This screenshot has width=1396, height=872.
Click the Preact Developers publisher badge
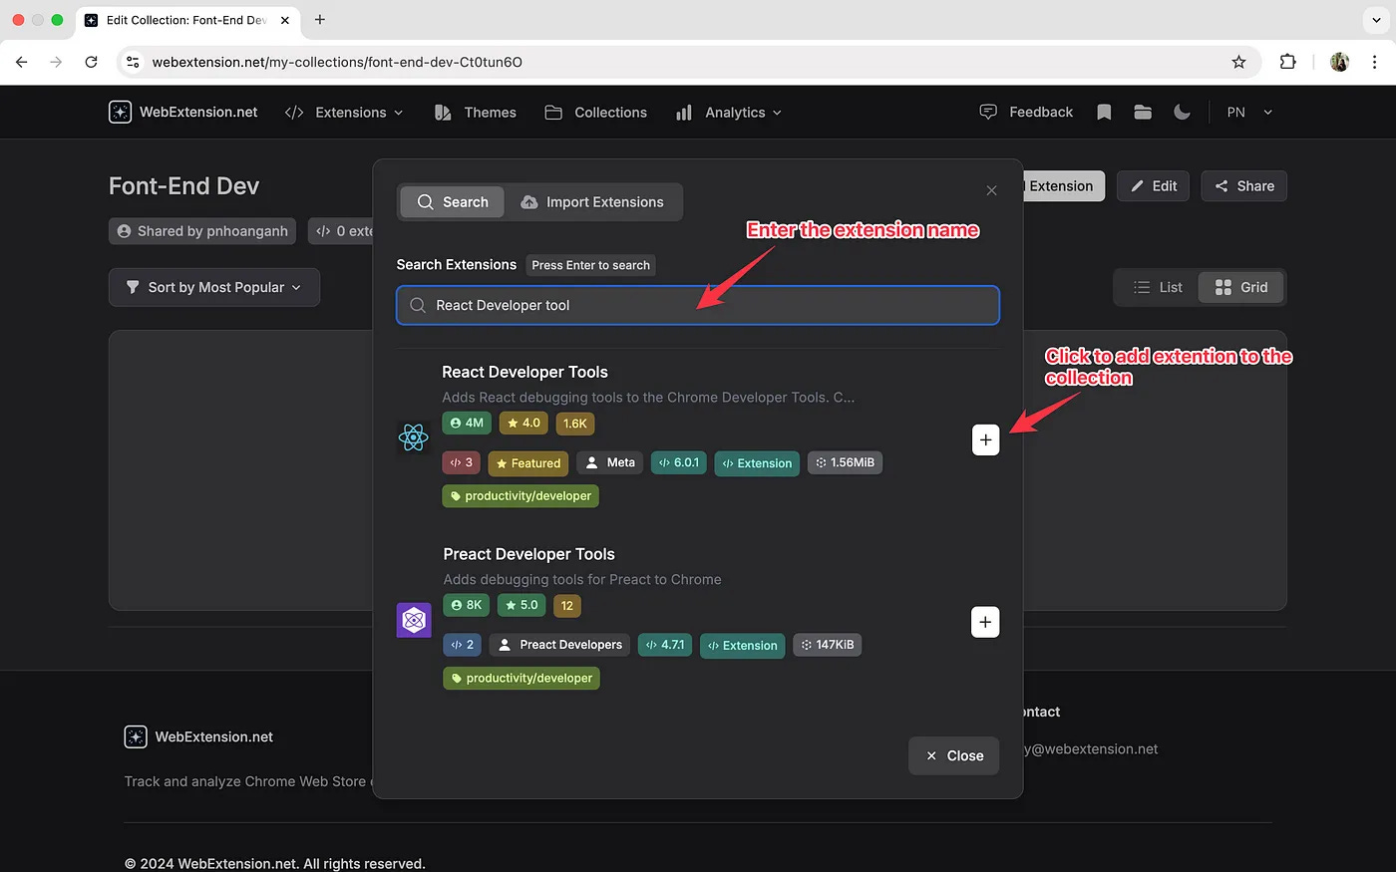click(559, 645)
